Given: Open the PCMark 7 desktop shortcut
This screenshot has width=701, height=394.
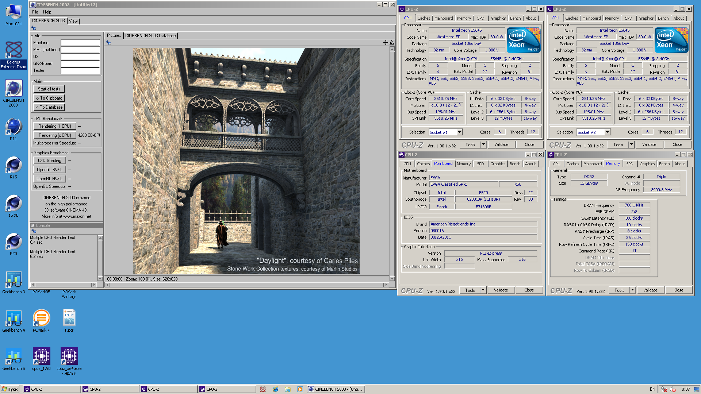Looking at the screenshot, I should coord(41,321).
